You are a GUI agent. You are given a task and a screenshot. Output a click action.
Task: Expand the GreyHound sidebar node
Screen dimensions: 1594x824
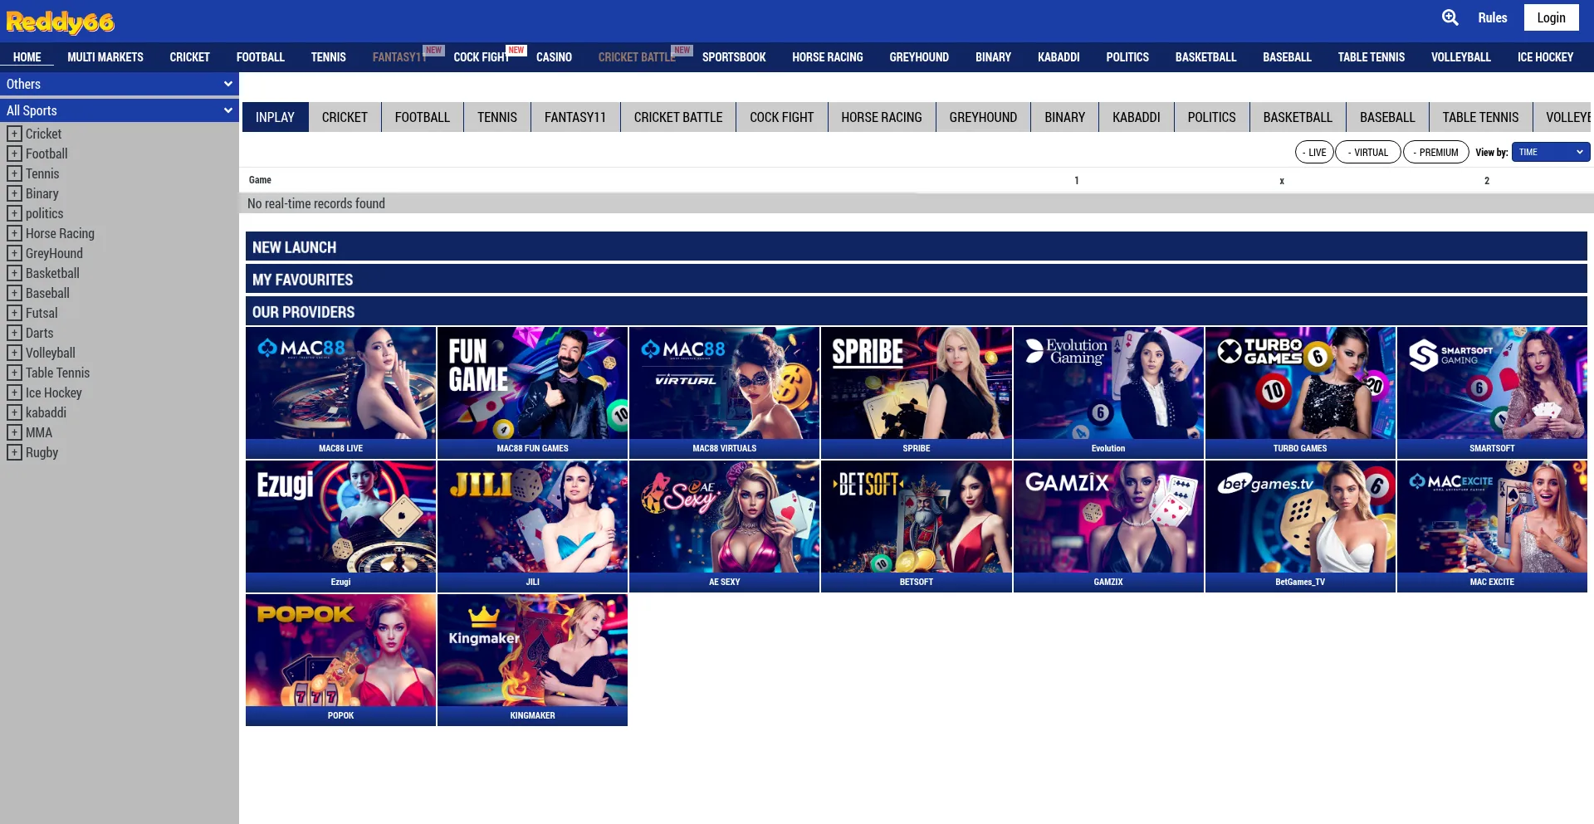click(14, 253)
